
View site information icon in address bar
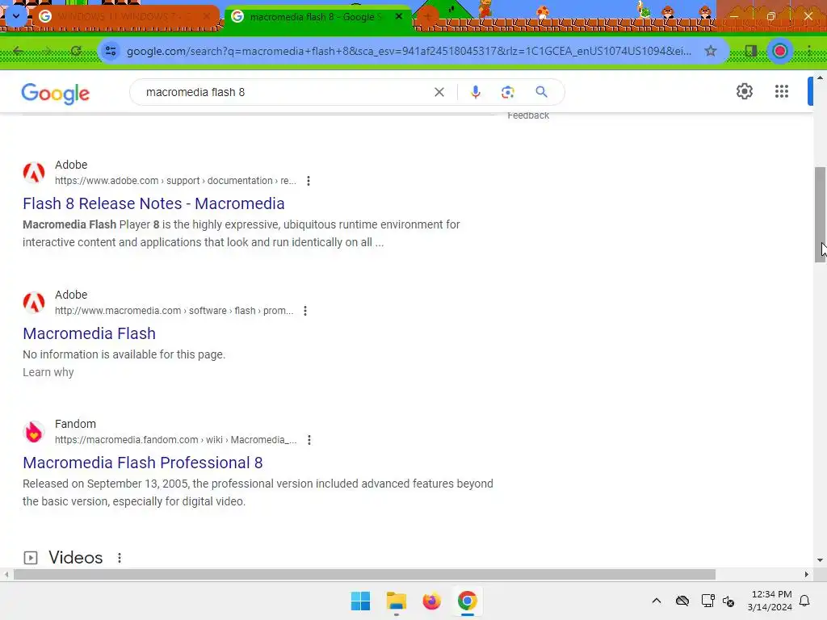[111, 51]
